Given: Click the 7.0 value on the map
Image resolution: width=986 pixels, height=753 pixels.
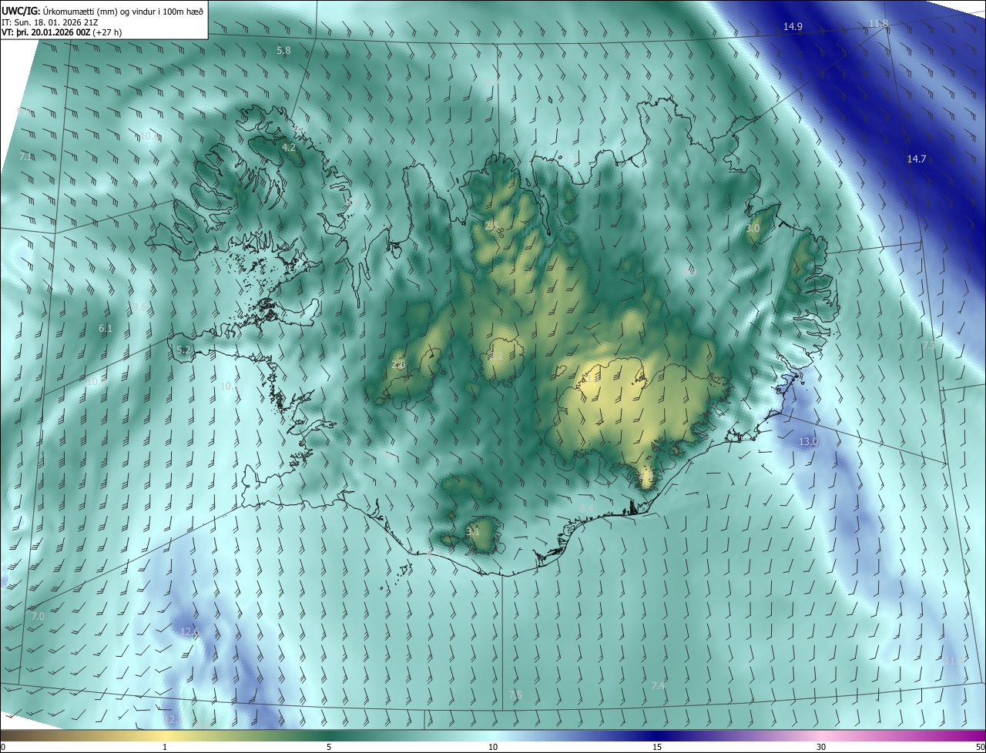Looking at the screenshot, I should 38,617.
